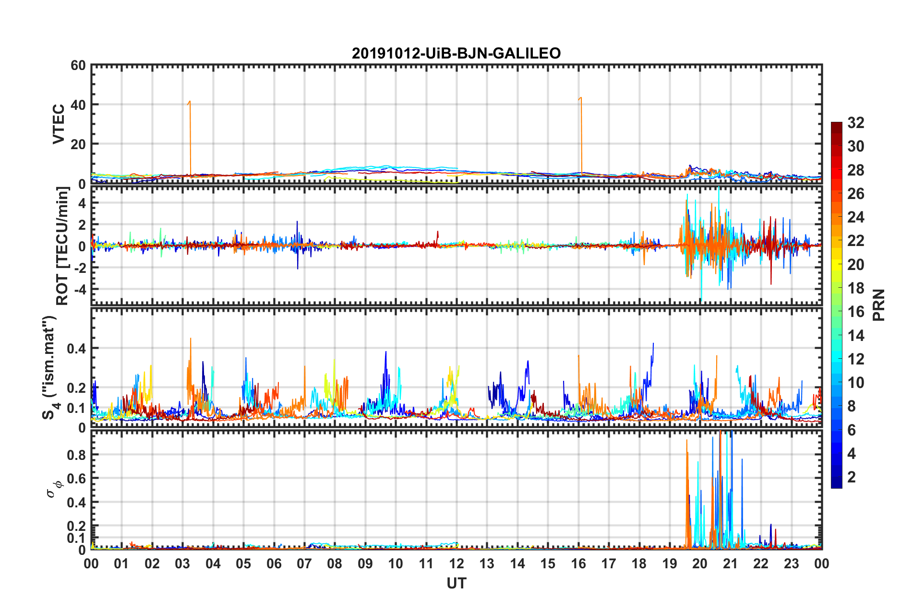Click hour "13" on the UT axis

tap(487, 563)
